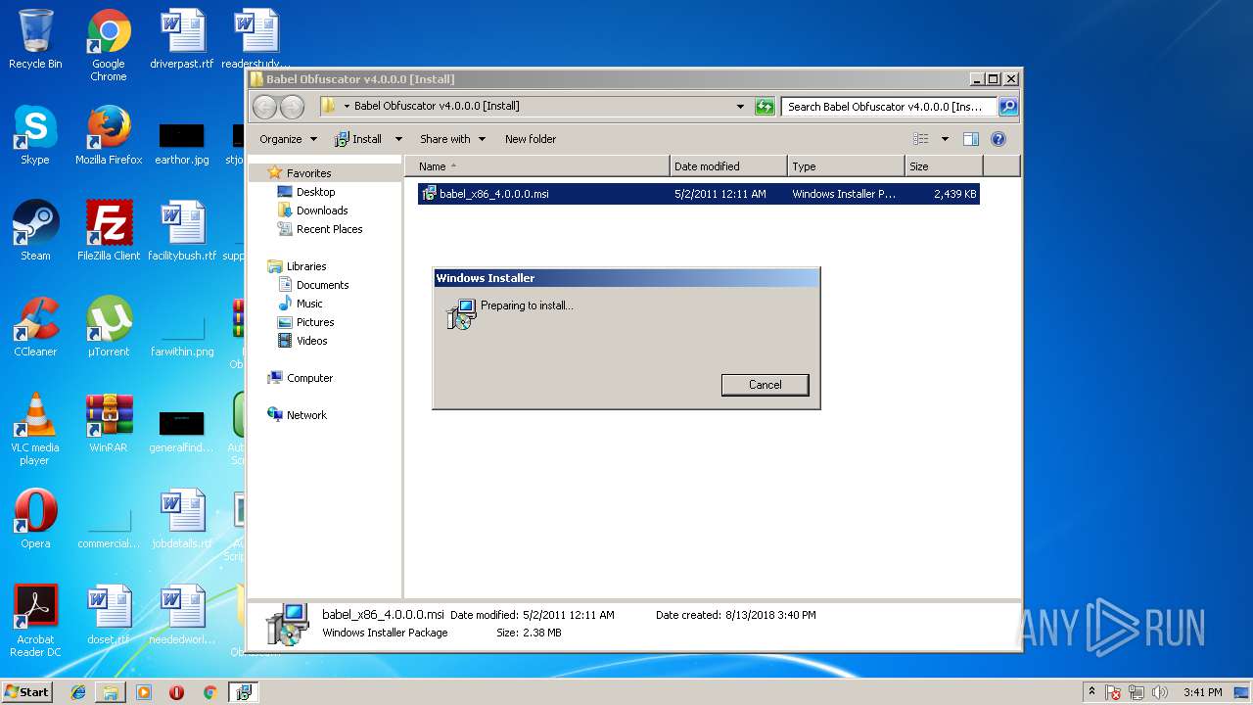
Task: Select Libraries in navigation pane
Action: click(306, 266)
